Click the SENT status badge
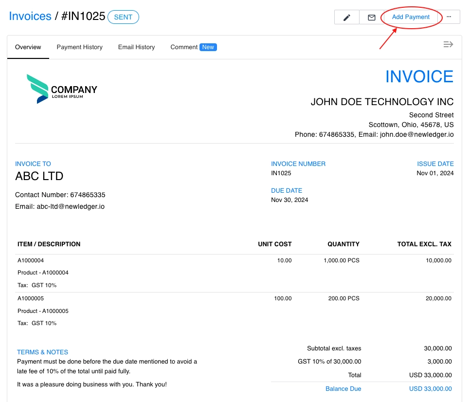 [x=123, y=17]
